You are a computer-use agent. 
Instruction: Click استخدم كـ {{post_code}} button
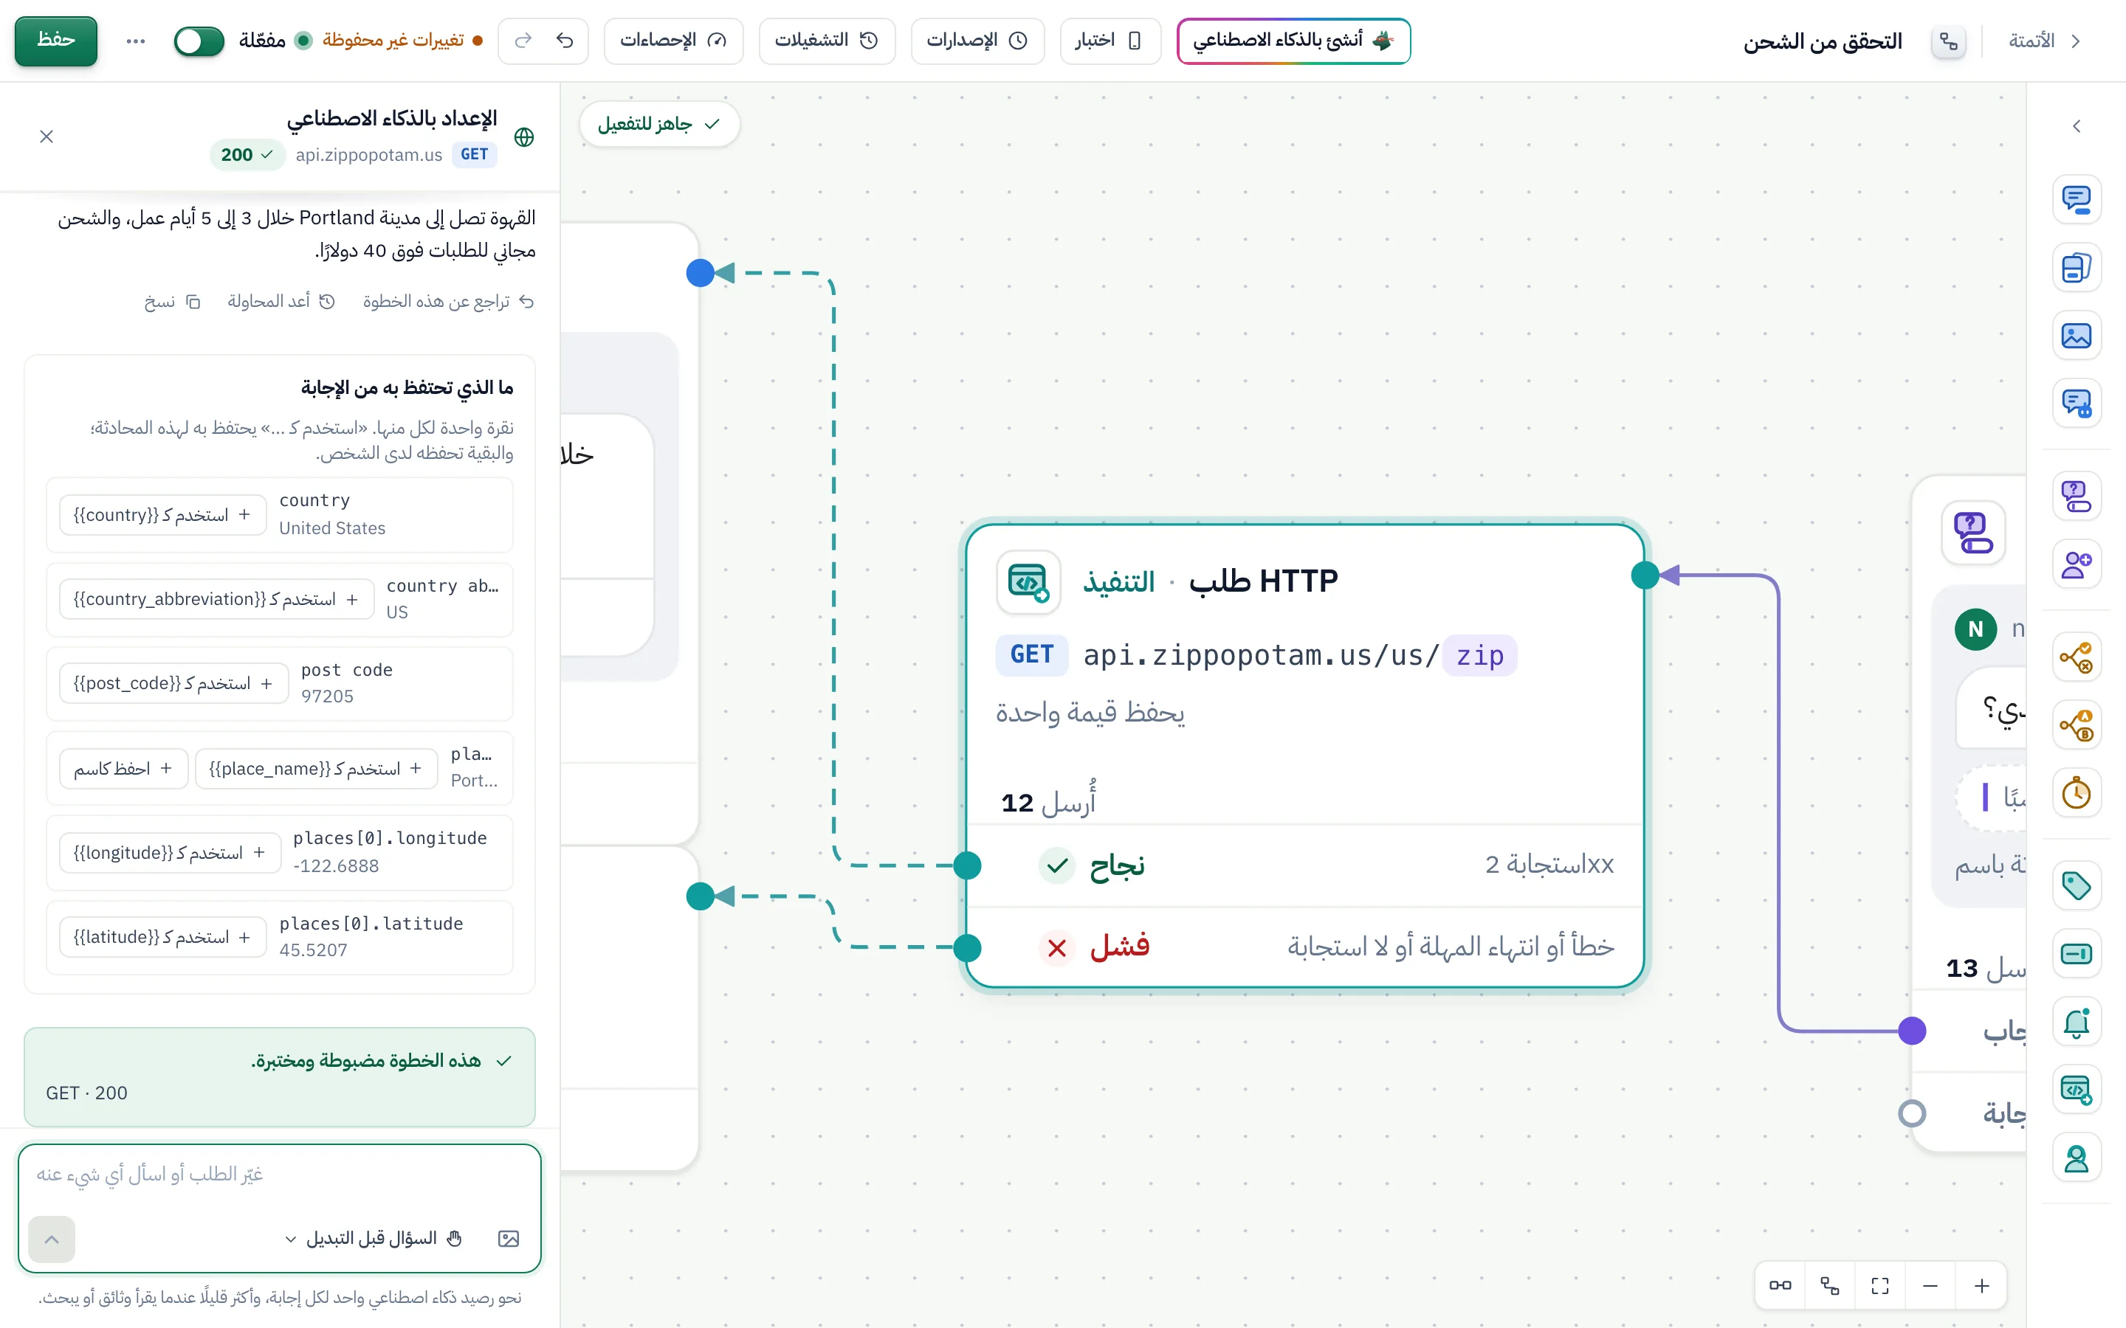click(x=174, y=683)
